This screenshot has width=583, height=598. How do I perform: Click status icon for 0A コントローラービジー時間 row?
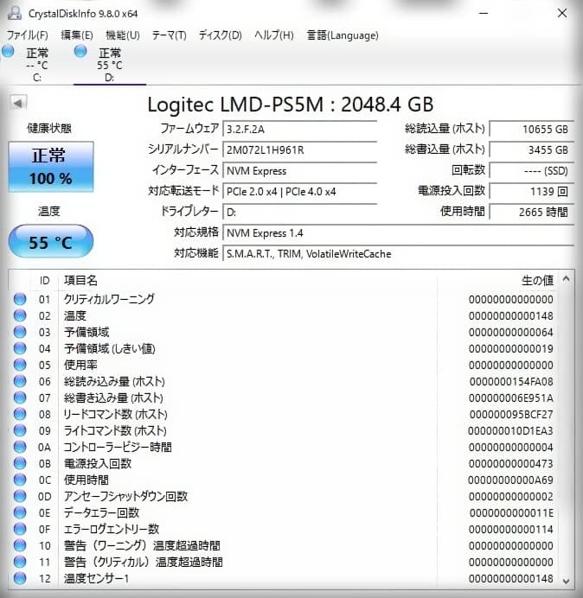pos(20,447)
